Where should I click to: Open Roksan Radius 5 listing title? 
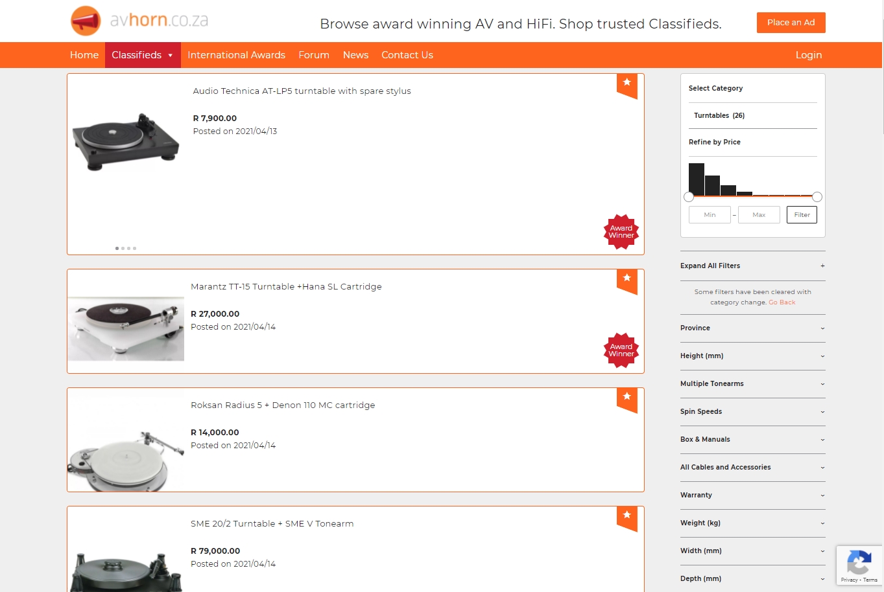coord(283,405)
